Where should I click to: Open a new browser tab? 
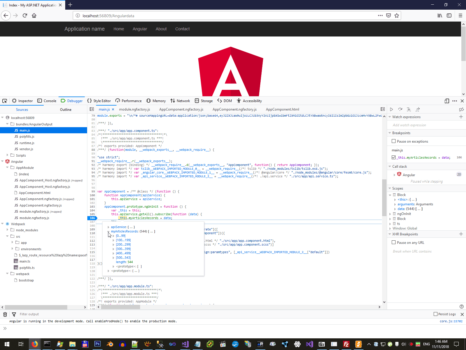point(70,5)
